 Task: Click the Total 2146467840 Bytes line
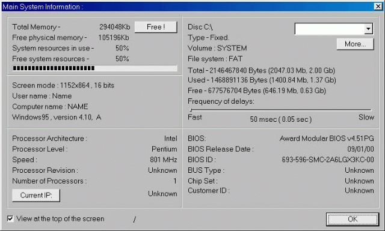click(x=261, y=71)
